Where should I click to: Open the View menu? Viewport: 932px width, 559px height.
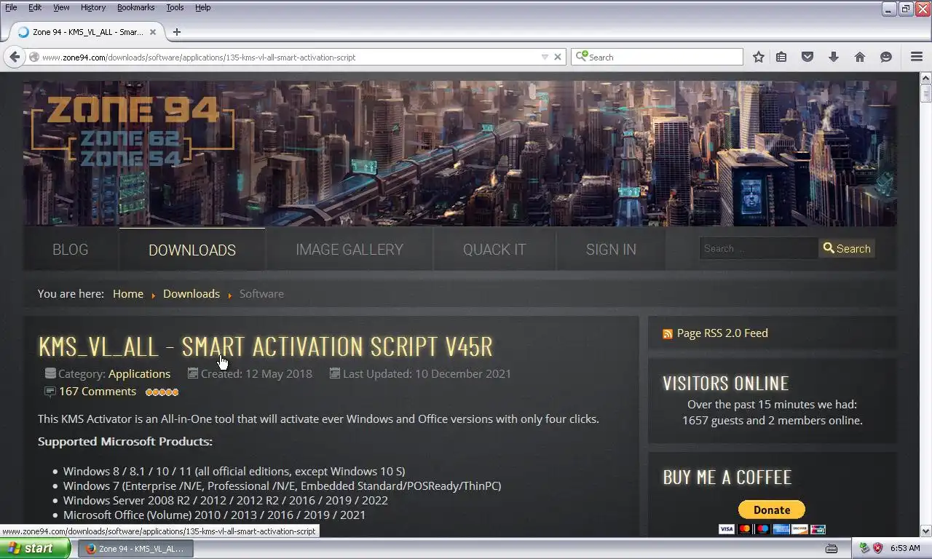61,7
